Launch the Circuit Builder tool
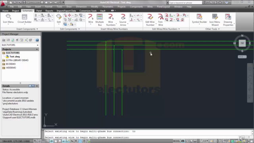The width and height of the screenshot is (254, 143). [x=25, y=19]
